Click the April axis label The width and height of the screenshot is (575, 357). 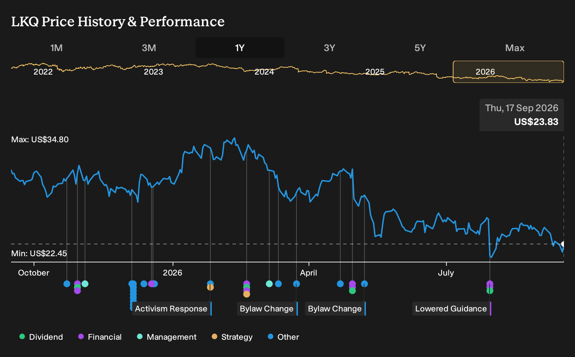[x=309, y=273]
